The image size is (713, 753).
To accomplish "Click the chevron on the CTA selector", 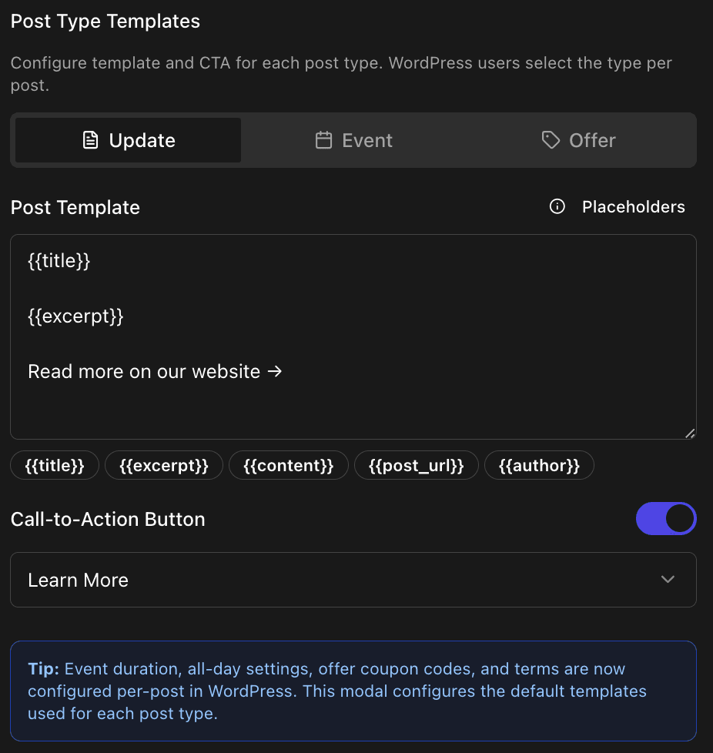I will pos(668,579).
